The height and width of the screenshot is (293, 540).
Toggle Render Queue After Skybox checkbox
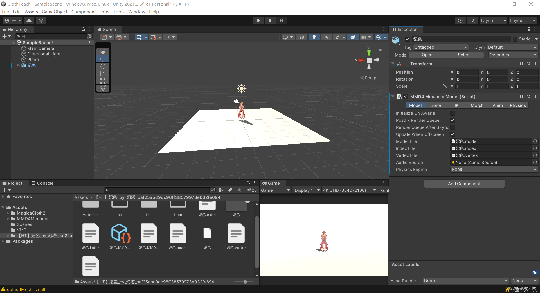(453, 127)
